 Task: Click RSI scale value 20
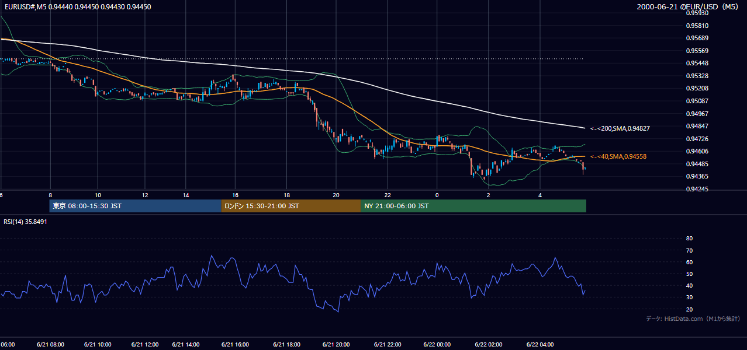click(689, 309)
